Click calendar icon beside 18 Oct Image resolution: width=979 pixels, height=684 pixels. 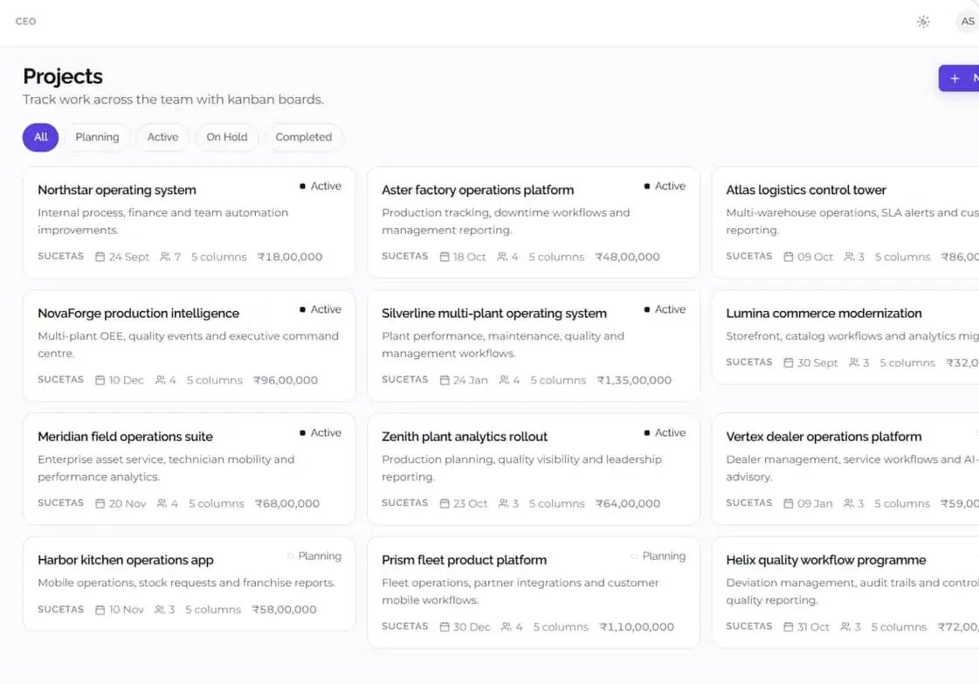click(x=445, y=257)
